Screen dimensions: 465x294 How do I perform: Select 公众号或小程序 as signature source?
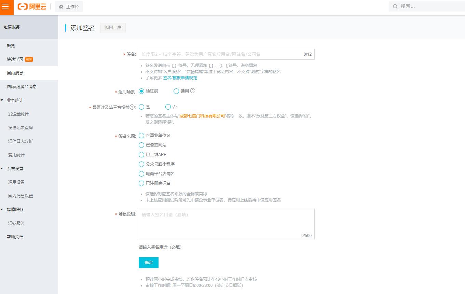click(x=141, y=164)
